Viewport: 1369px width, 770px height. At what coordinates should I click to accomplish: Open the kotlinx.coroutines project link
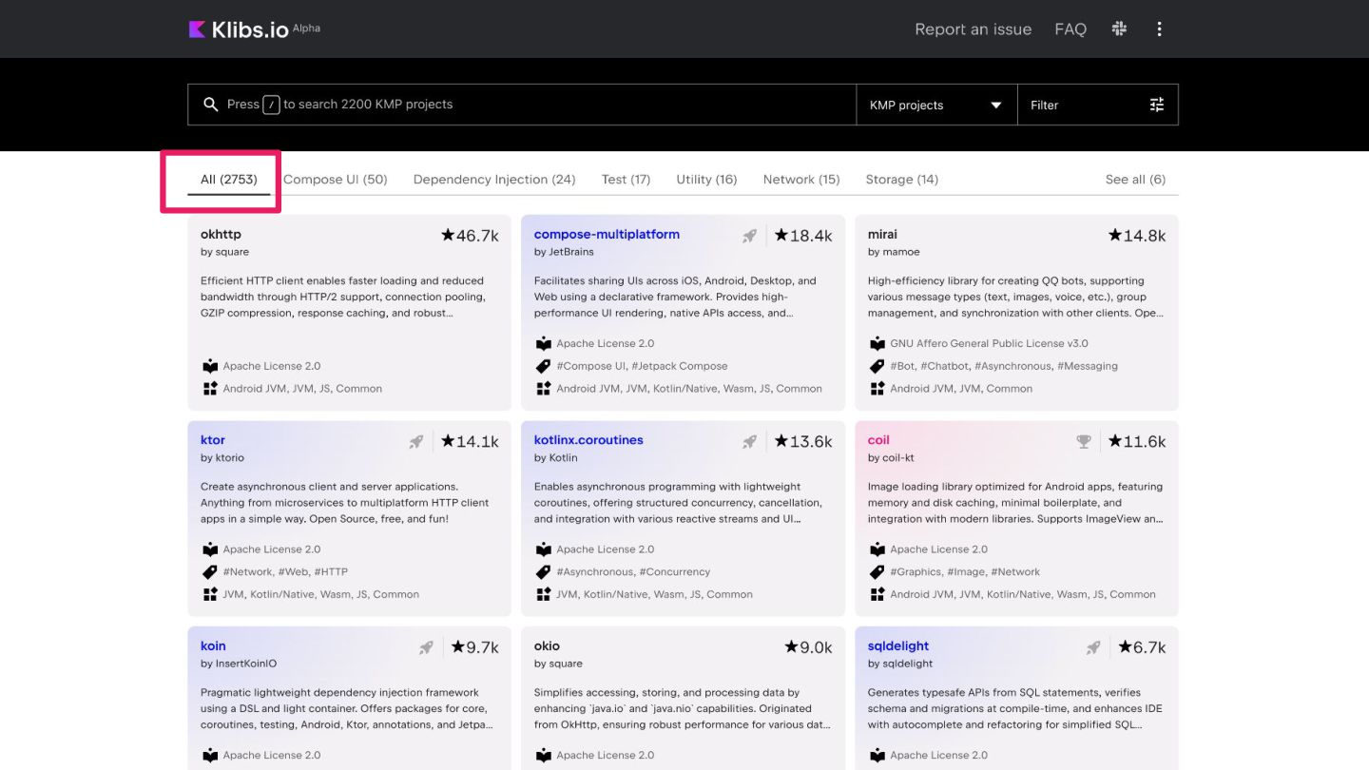(x=588, y=440)
